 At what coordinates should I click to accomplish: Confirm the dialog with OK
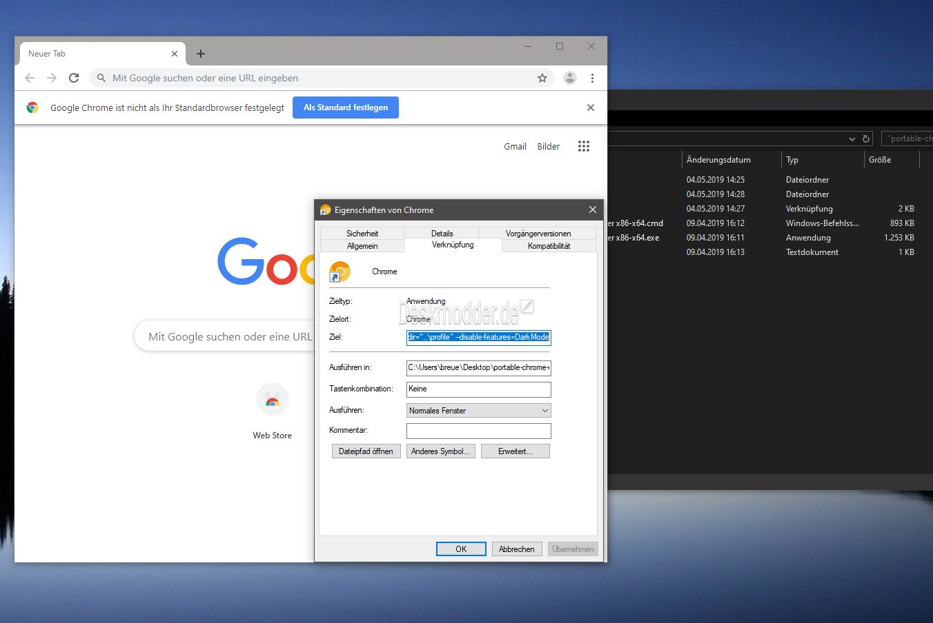461,549
